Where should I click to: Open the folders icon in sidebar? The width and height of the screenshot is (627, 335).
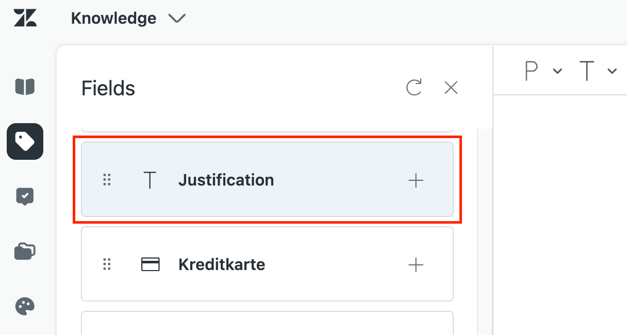[25, 252]
